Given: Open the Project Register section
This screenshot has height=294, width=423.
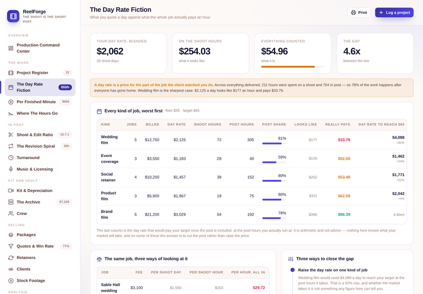Looking at the screenshot, I should pyautogui.click(x=40, y=73).
